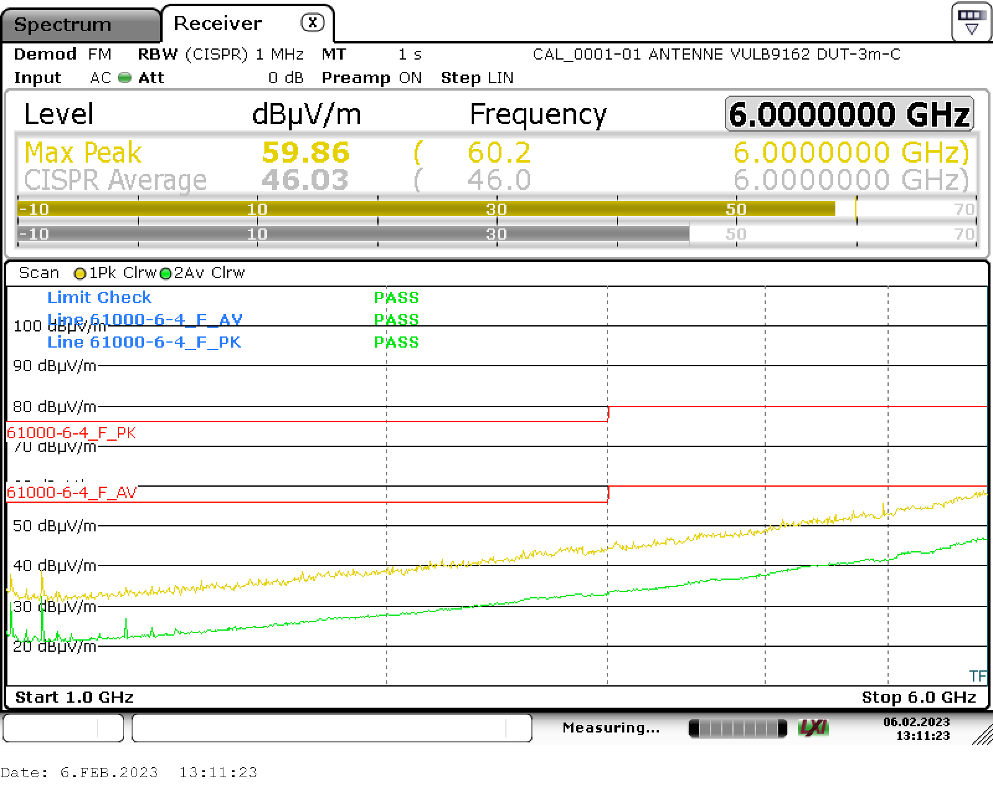
Task: Click the LXI status icon
Action: tap(814, 728)
